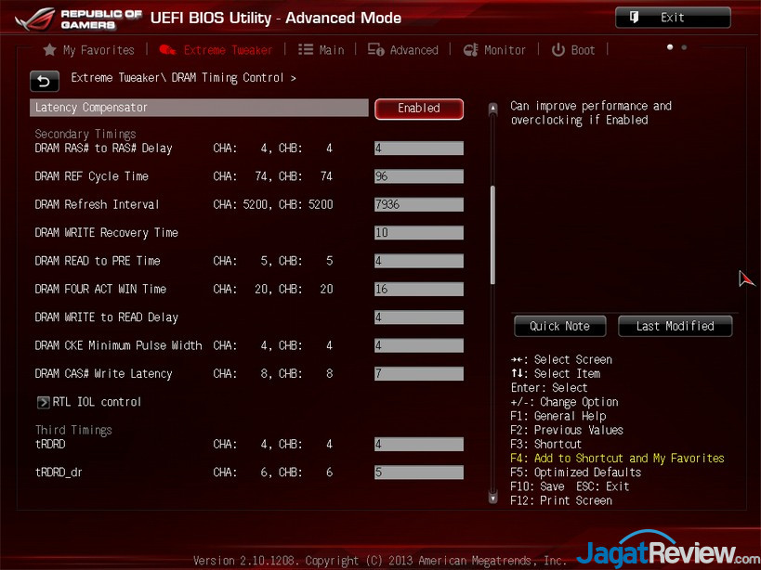Edit the tRDRD_dr value field
761x570 pixels.
[419, 473]
